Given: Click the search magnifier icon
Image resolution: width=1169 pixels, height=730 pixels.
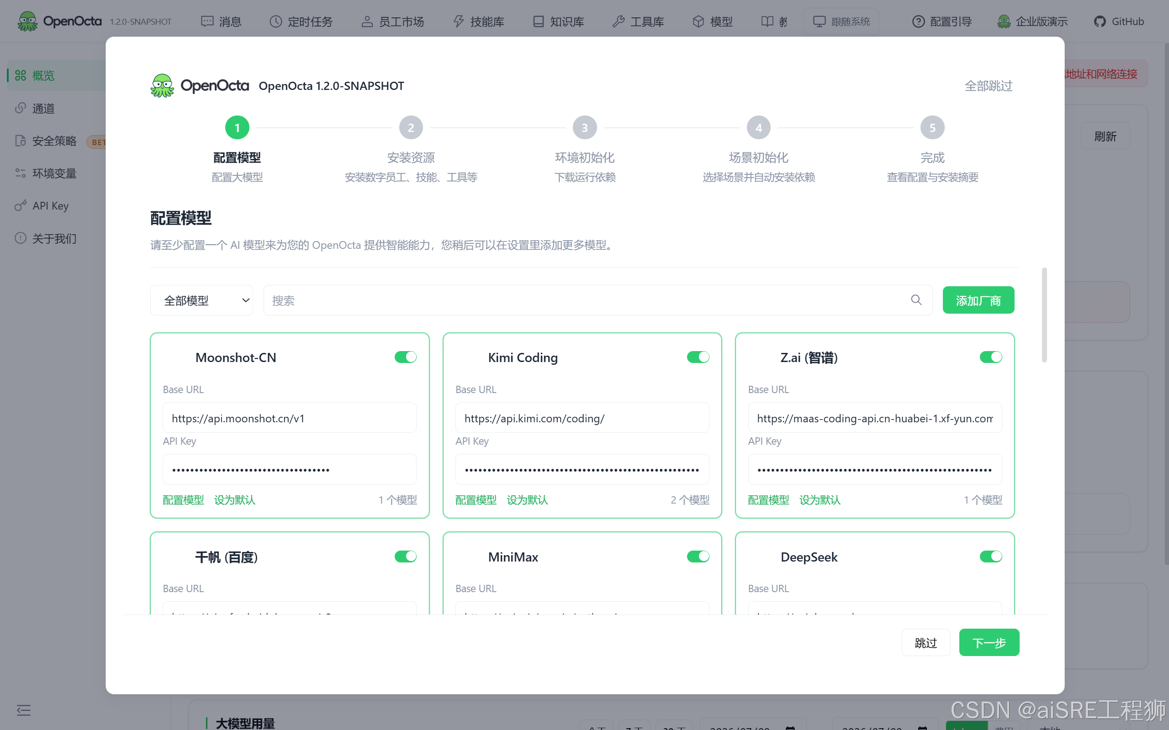Looking at the screenshot, I should [x=916, y=300].
